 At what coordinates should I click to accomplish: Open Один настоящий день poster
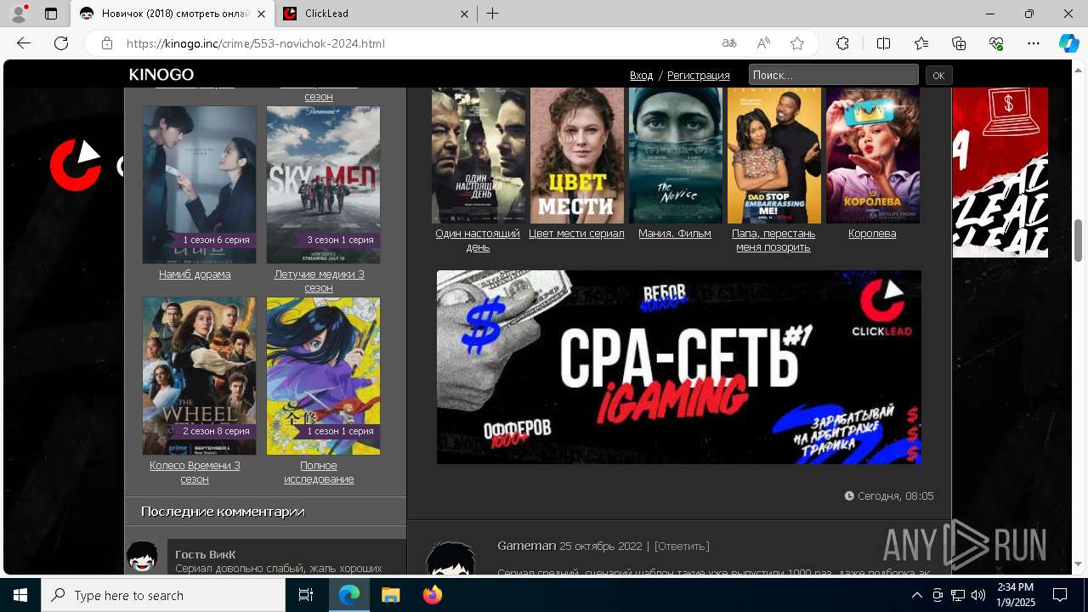478,156
